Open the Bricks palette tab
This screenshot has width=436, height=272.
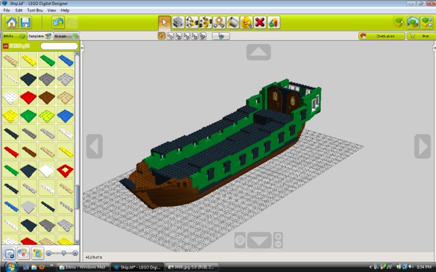14,36
